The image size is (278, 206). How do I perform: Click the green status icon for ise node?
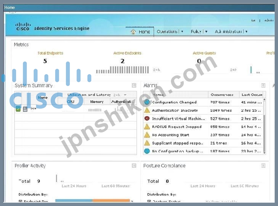point(18,109)
